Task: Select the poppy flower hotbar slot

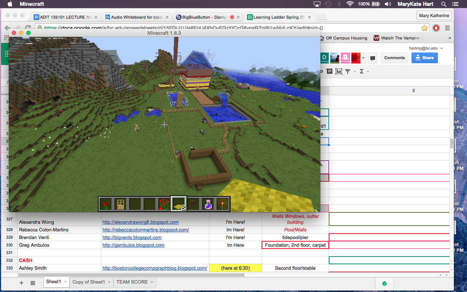Action: point(106,204)
